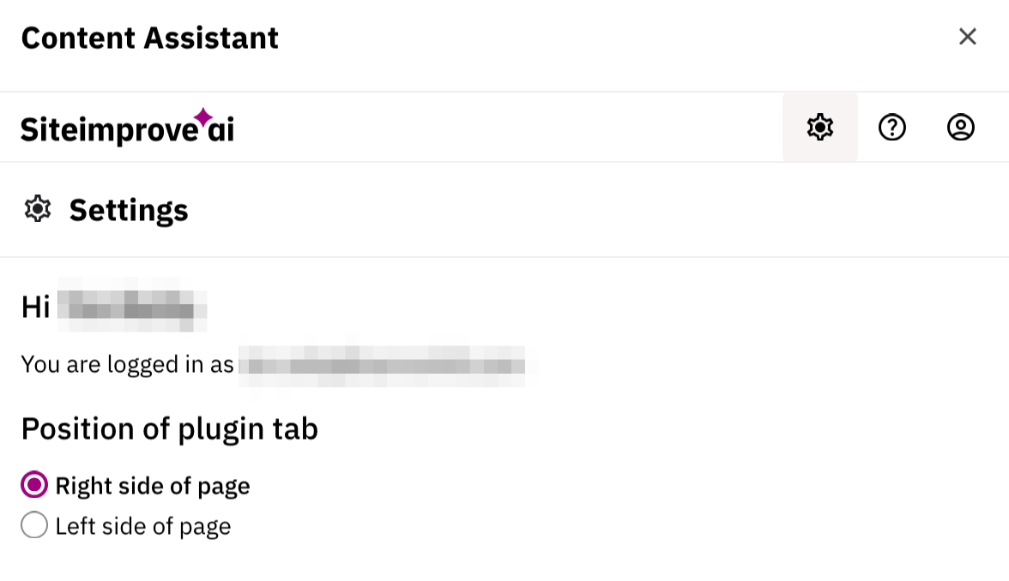The width and height of the screenshot is (1009, 581).
Task: Select the highlighted settings cog in the toolbar
Action: 819,127
